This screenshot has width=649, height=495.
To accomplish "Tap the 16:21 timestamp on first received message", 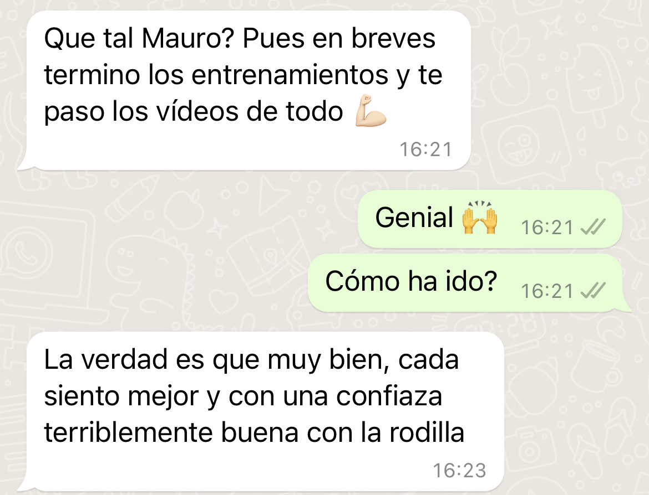I will pyautogui.click(x=426, y=149).
